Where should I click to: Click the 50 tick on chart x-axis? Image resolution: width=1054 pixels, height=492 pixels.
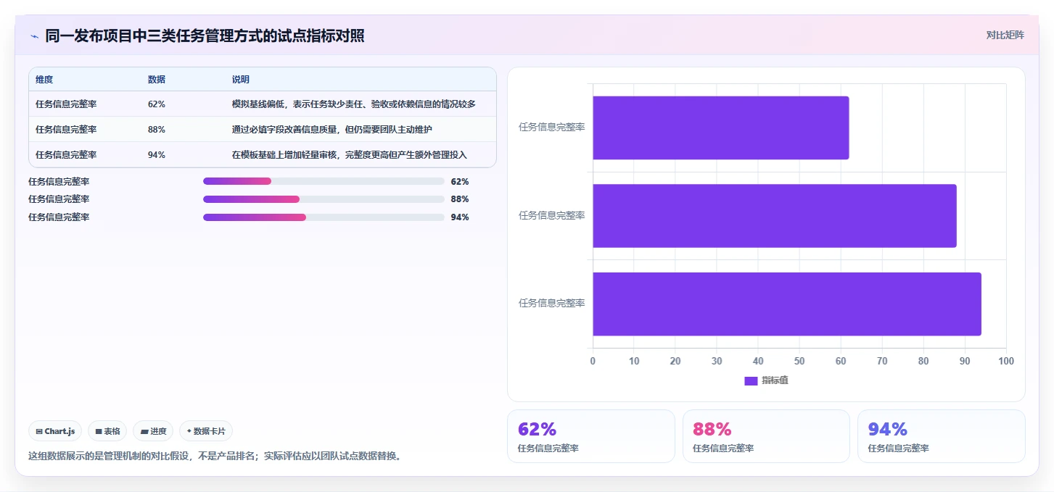(x=799, y=361)
